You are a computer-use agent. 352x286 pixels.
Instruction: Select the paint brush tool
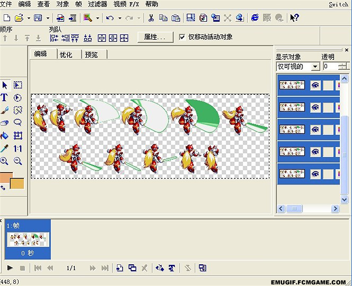[4, 110]
